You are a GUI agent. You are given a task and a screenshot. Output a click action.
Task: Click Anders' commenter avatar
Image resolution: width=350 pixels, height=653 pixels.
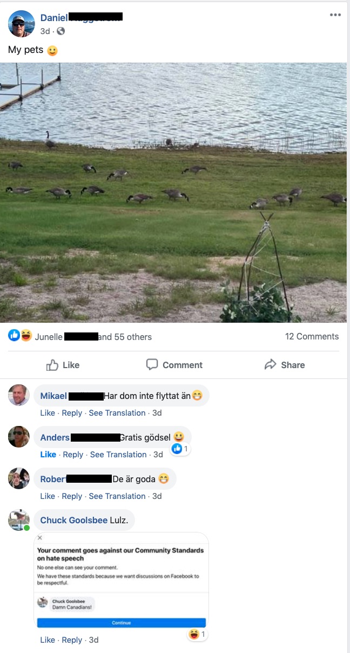tap(19, 437)
